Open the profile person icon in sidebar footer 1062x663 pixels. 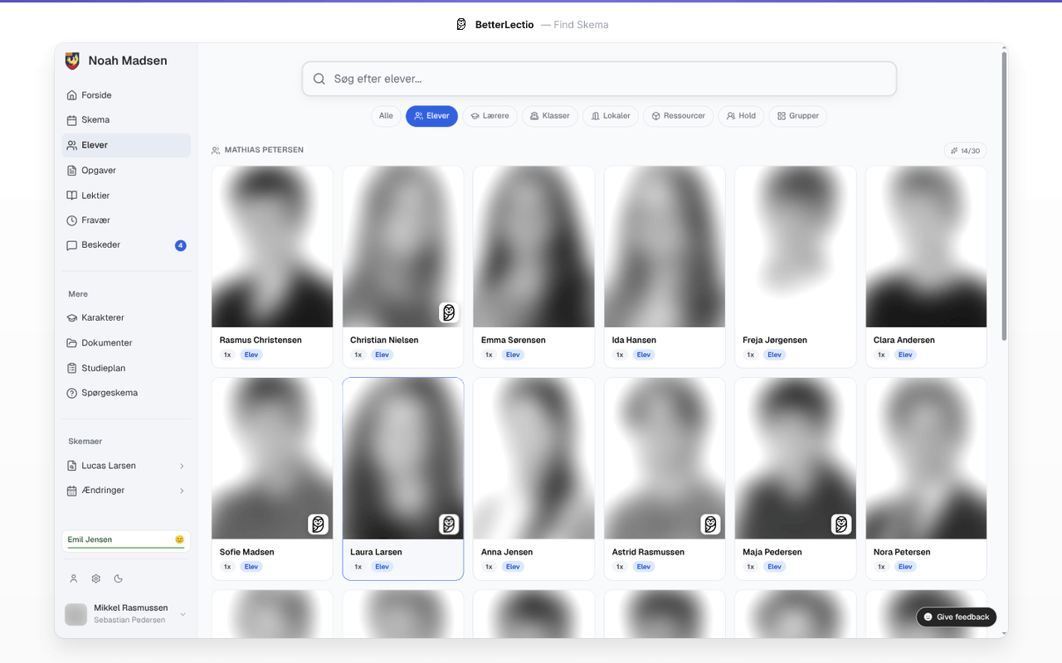[x=74, y=578]
